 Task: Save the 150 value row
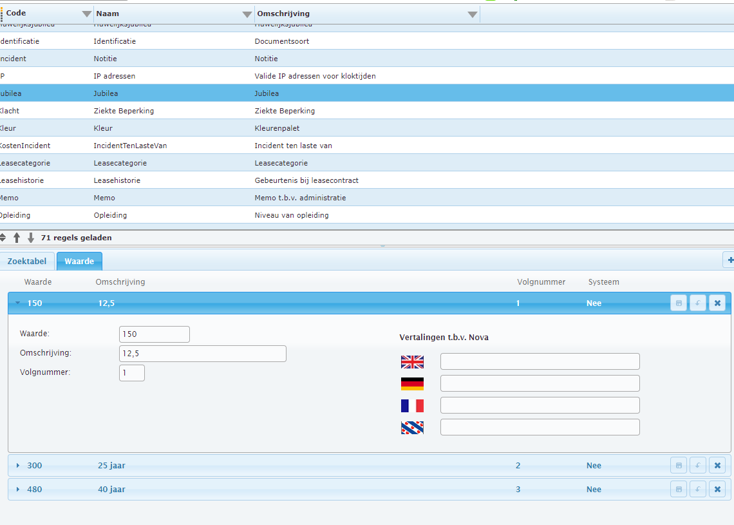[678, 303]
